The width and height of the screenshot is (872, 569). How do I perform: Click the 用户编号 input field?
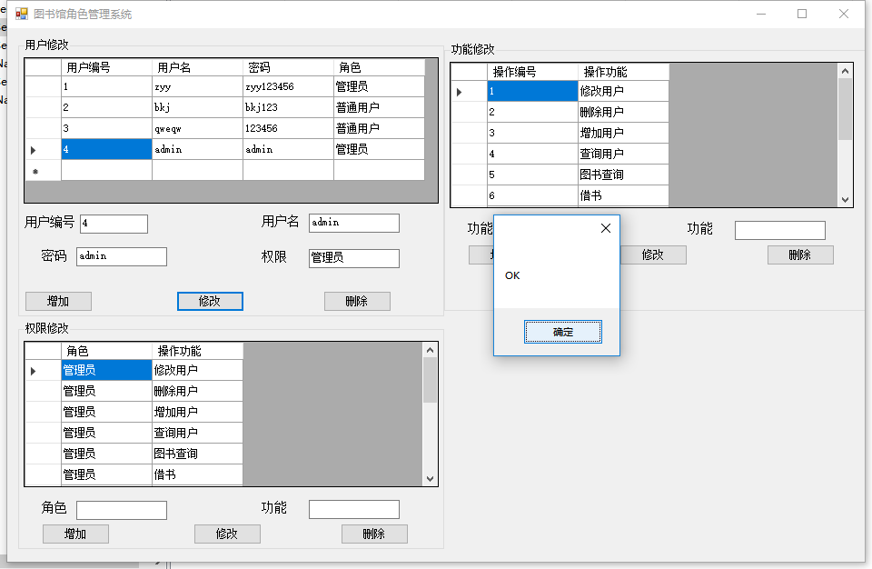(x=114, y=224)
